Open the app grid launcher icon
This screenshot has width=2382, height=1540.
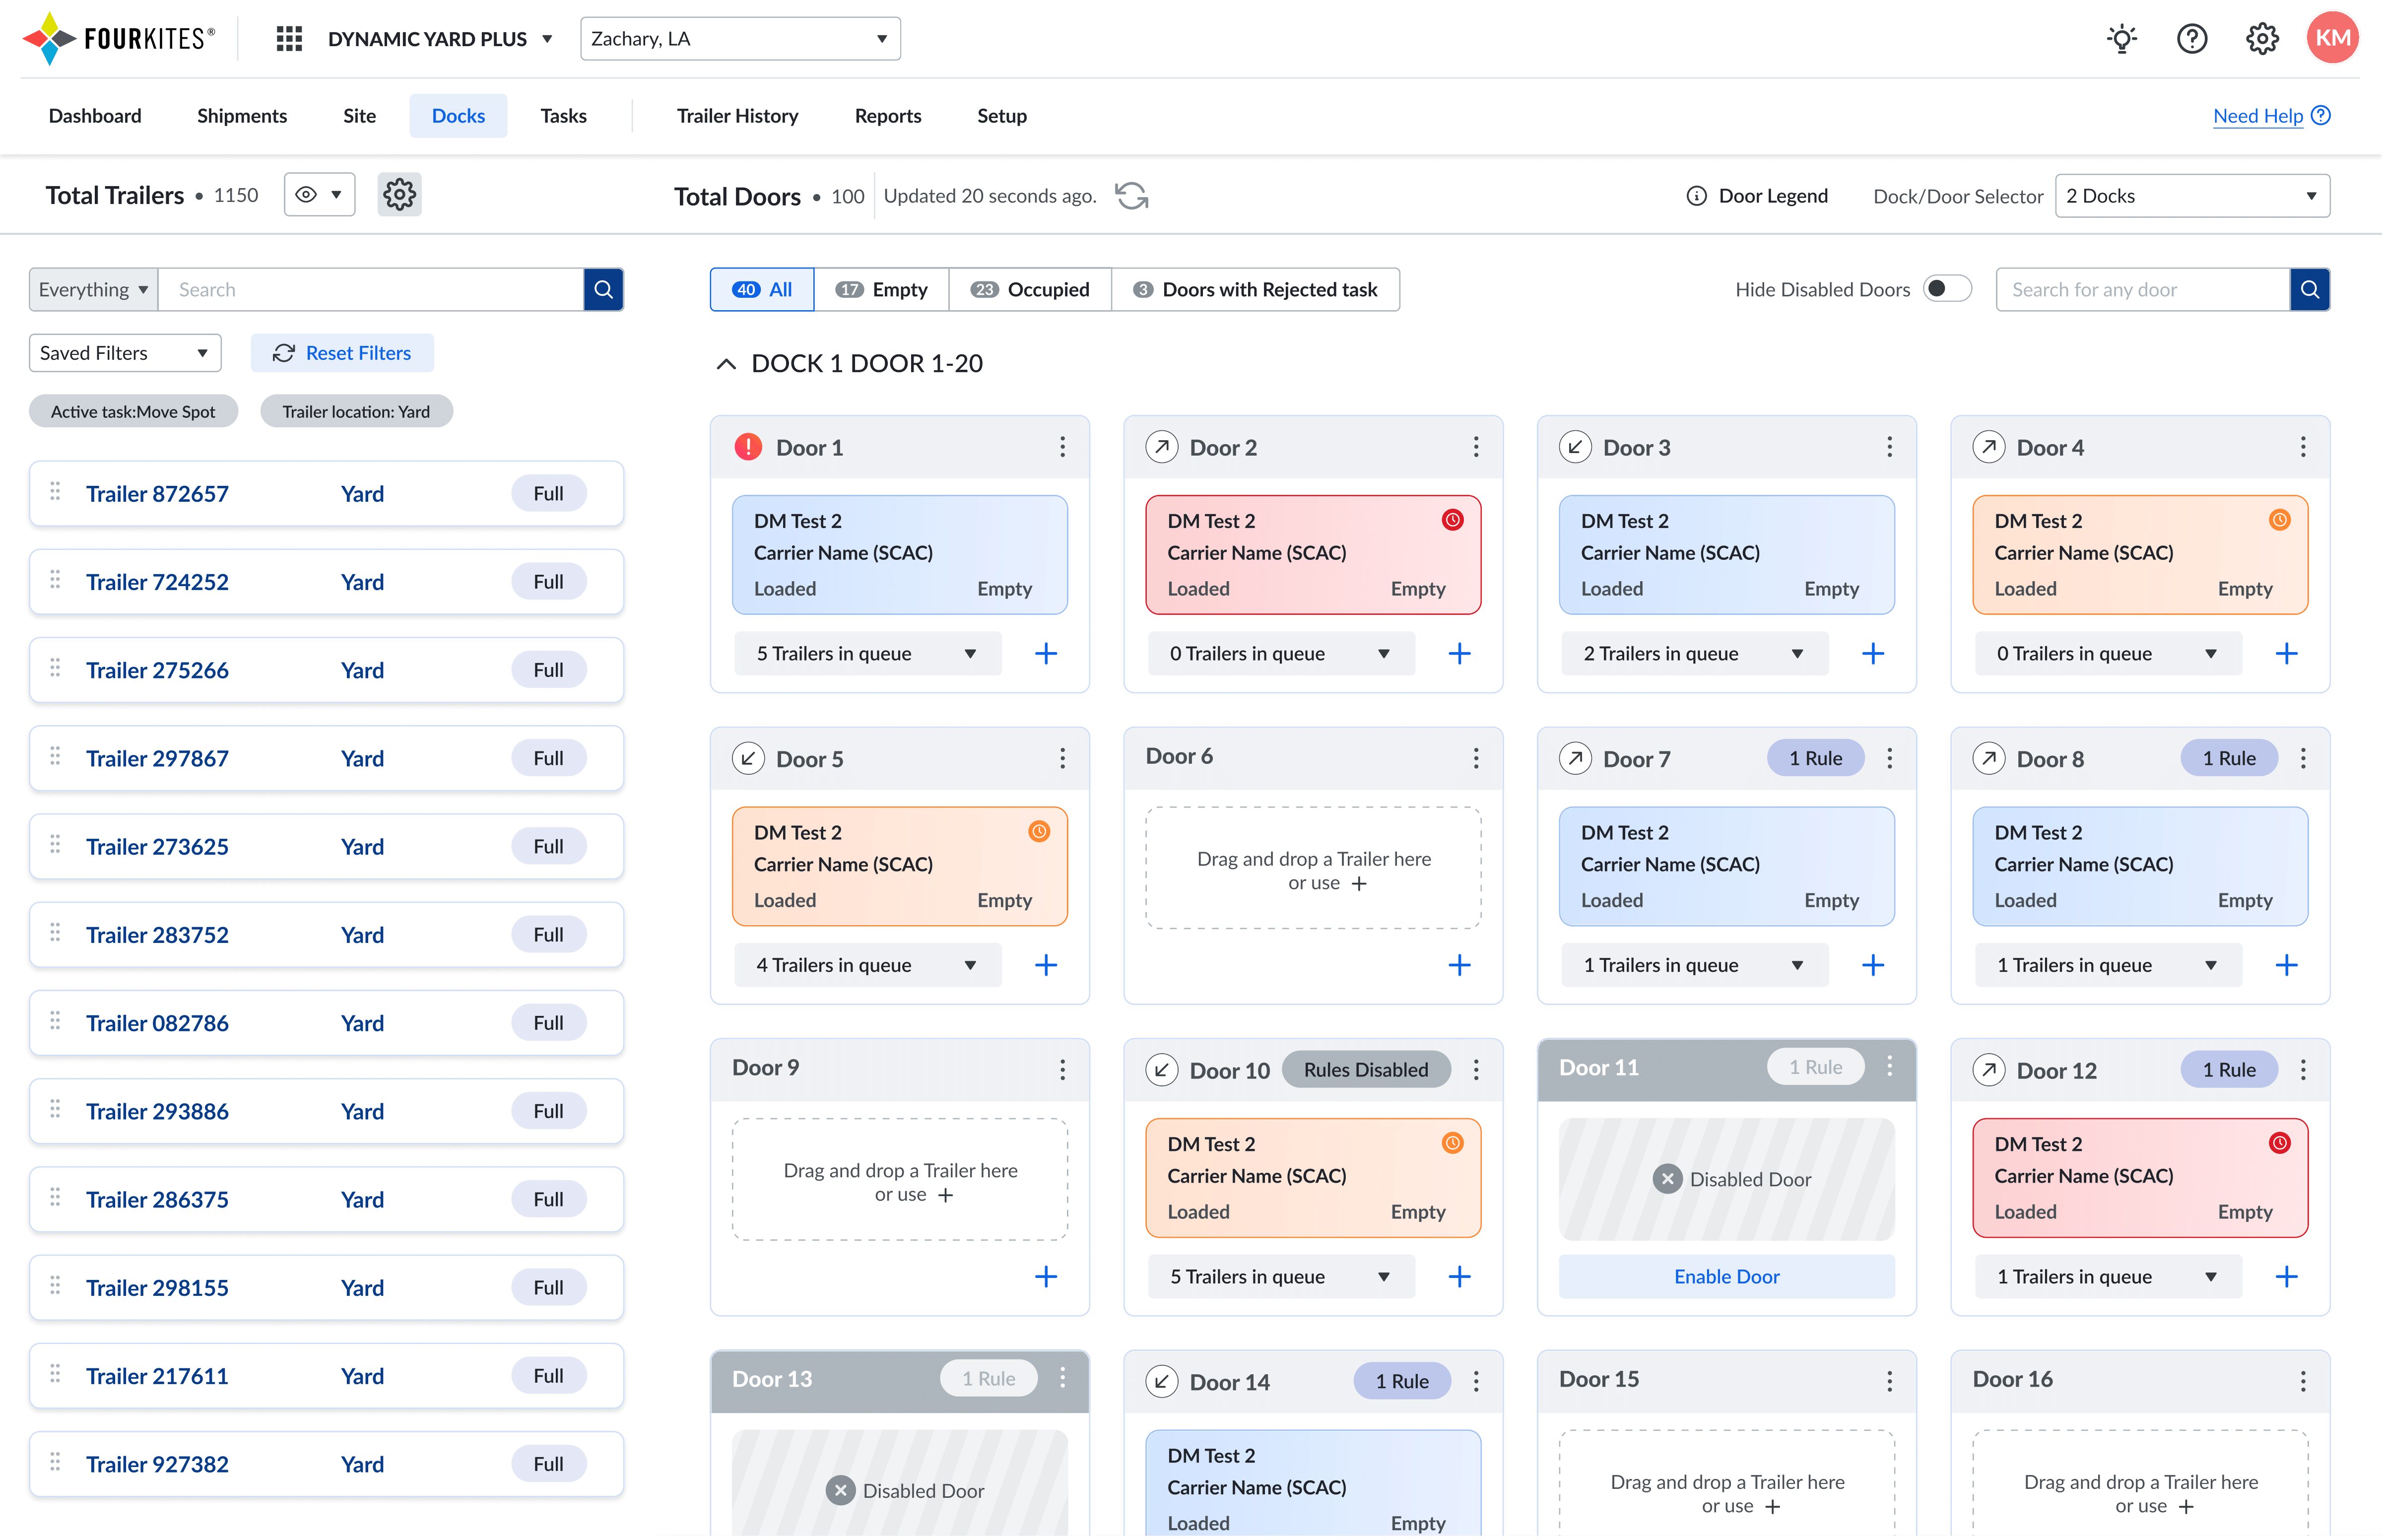point(289,39)
